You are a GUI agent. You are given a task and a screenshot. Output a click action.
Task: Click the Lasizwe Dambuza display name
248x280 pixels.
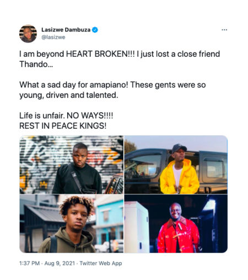(66, 30)
